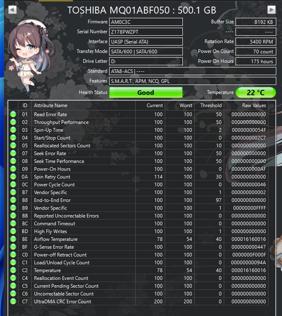This screenshot has width=282, height=316.
Task: Click the Drive Letter field D:
Action: click(x=146, y=62)
